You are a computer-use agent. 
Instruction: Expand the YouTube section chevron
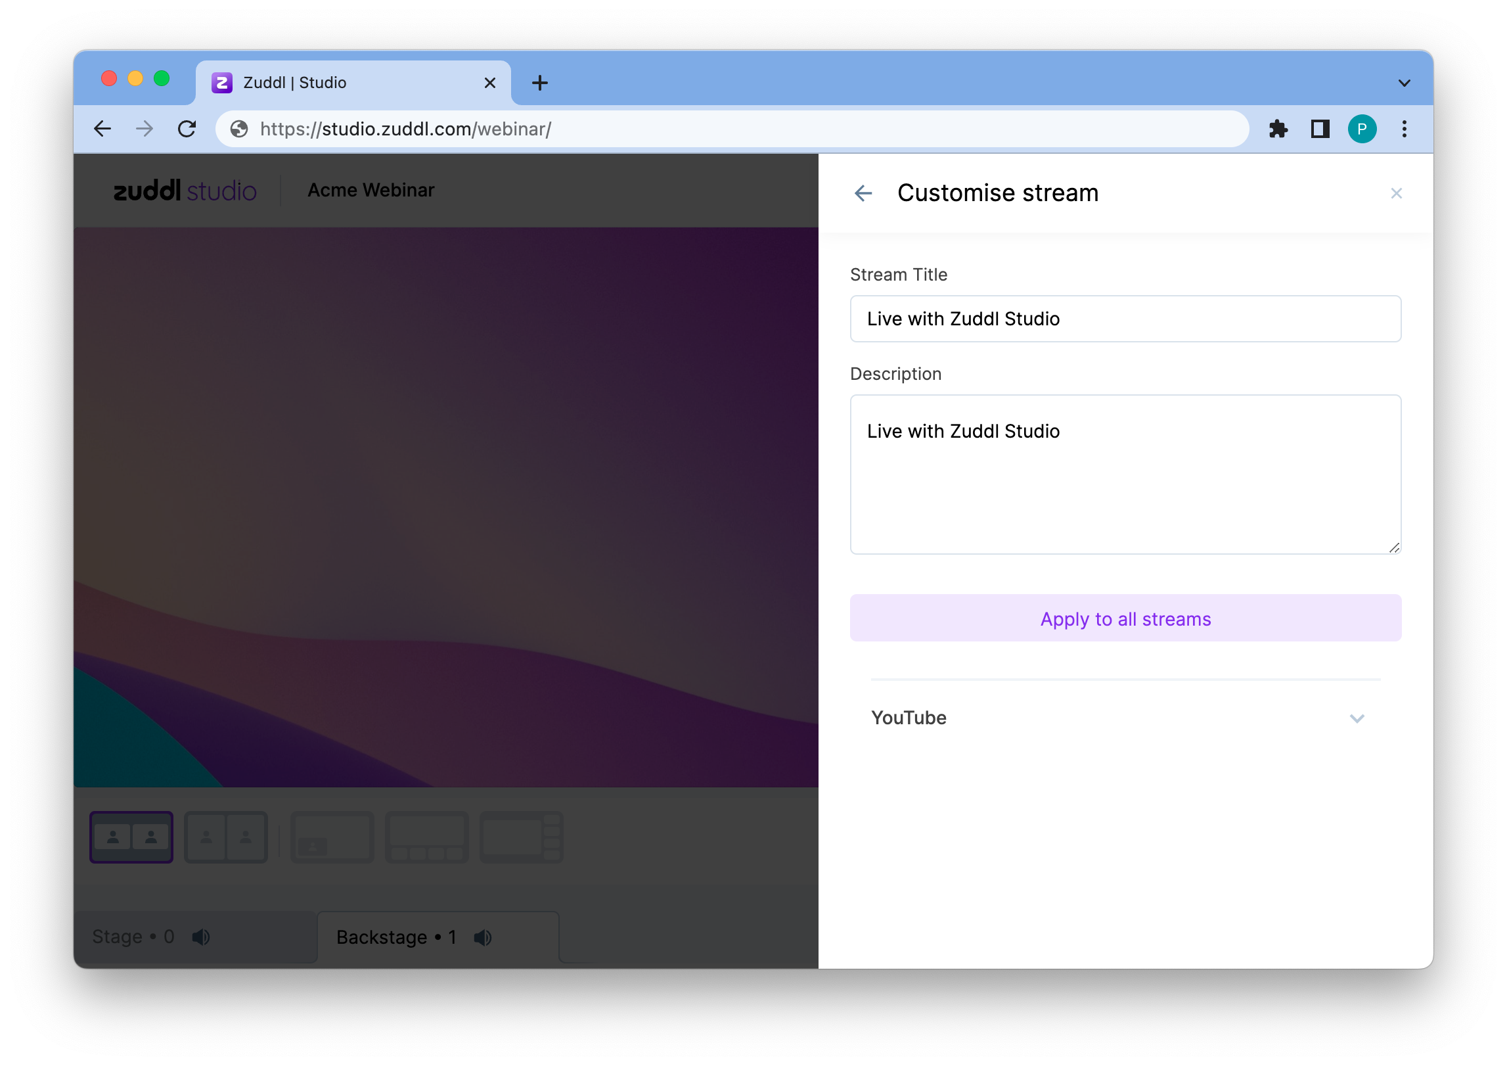tap(1357, 718)
